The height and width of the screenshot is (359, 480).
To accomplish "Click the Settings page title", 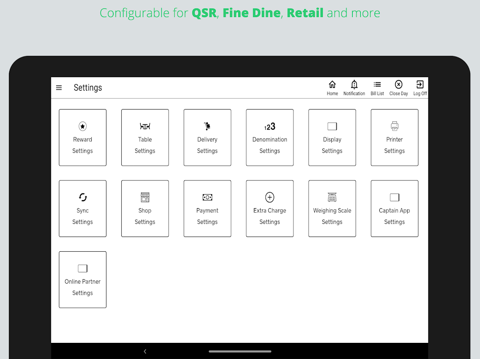I will pyautogui.click(x=88, y=88).
